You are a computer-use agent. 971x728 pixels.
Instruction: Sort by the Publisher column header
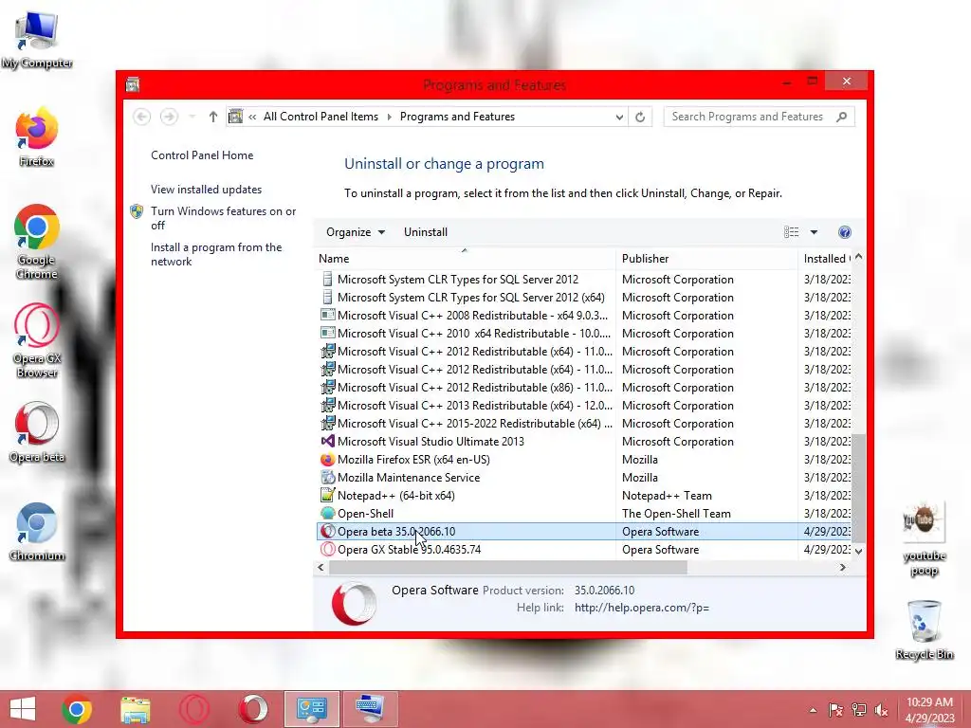coord(707,259)
